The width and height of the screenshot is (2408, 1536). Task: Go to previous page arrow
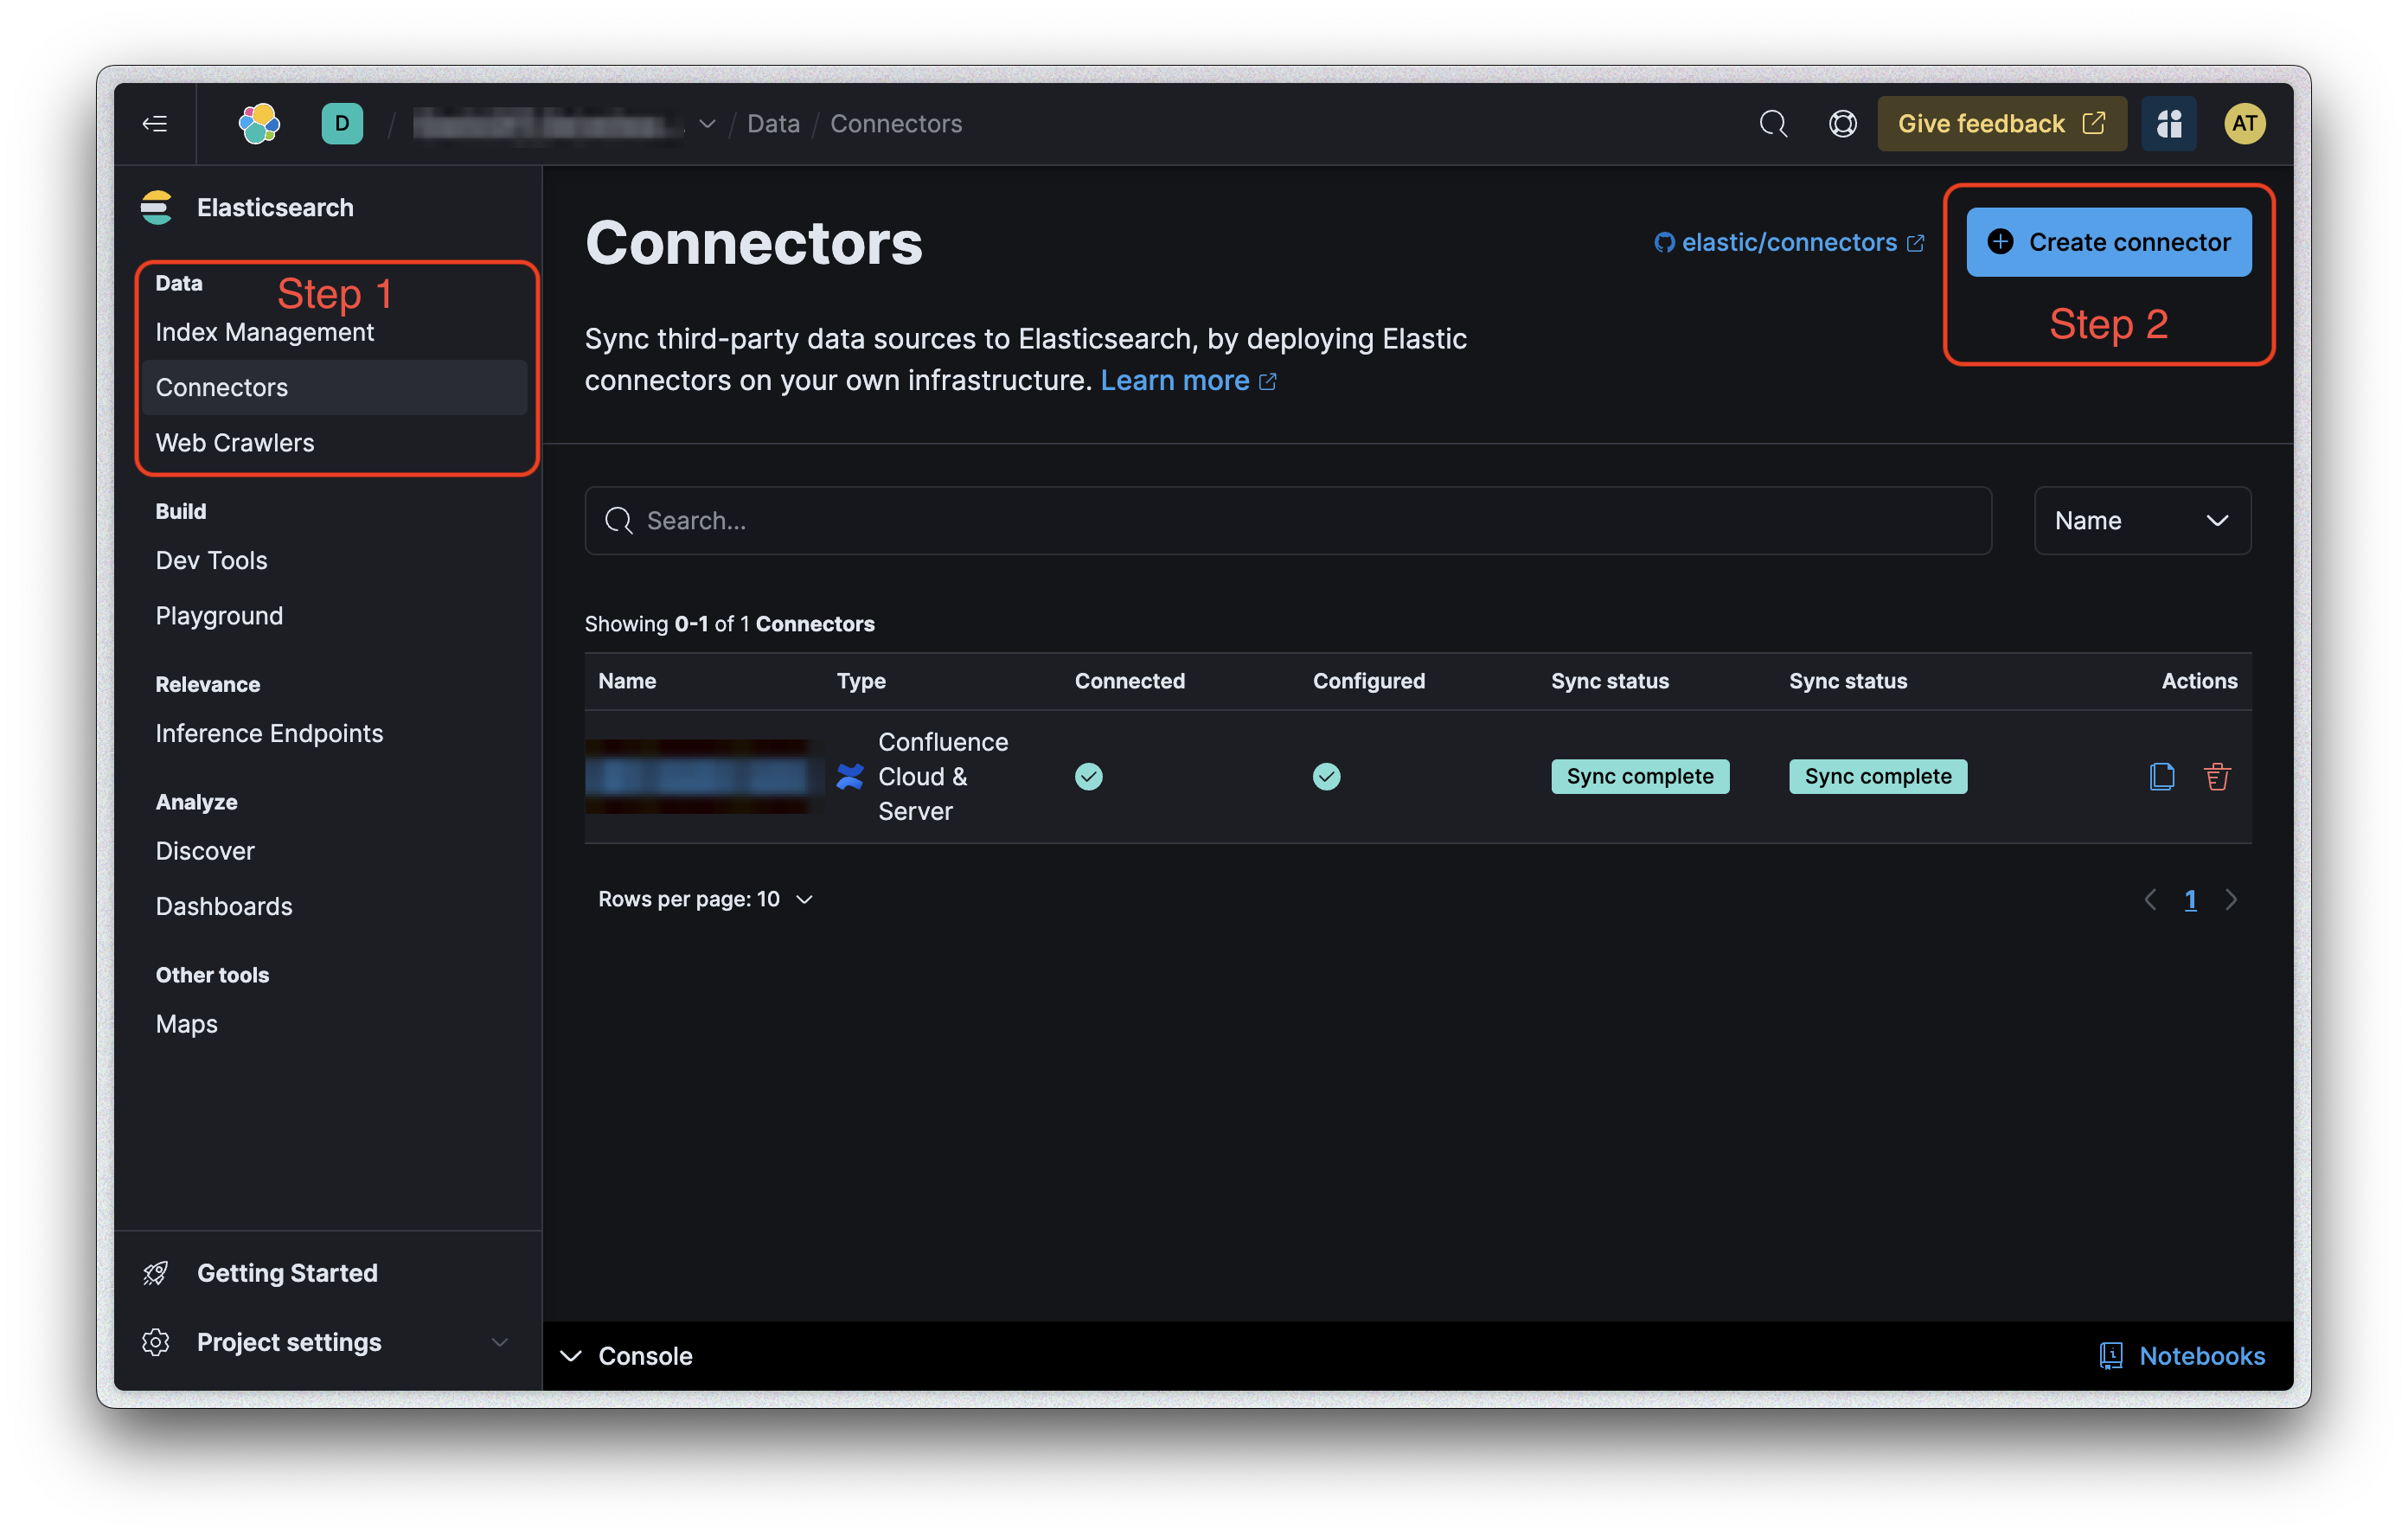2150,899
